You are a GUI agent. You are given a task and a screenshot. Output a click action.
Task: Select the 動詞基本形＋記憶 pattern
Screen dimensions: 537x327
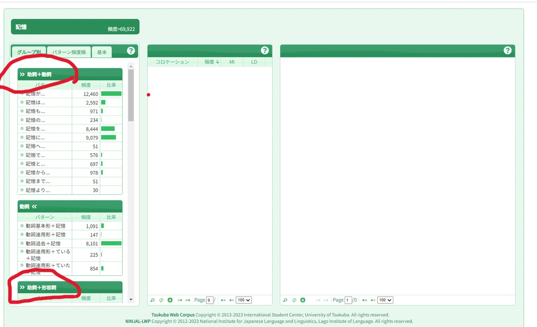70,226
